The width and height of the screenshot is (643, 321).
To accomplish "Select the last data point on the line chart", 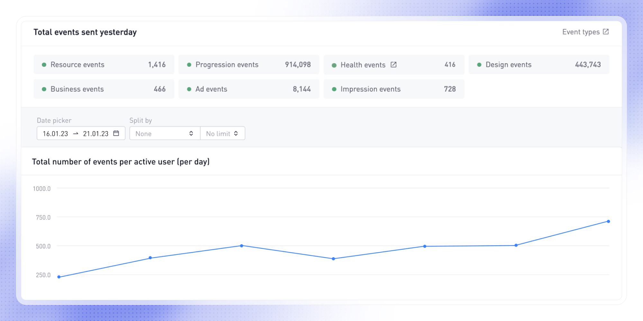I will 608,221.
